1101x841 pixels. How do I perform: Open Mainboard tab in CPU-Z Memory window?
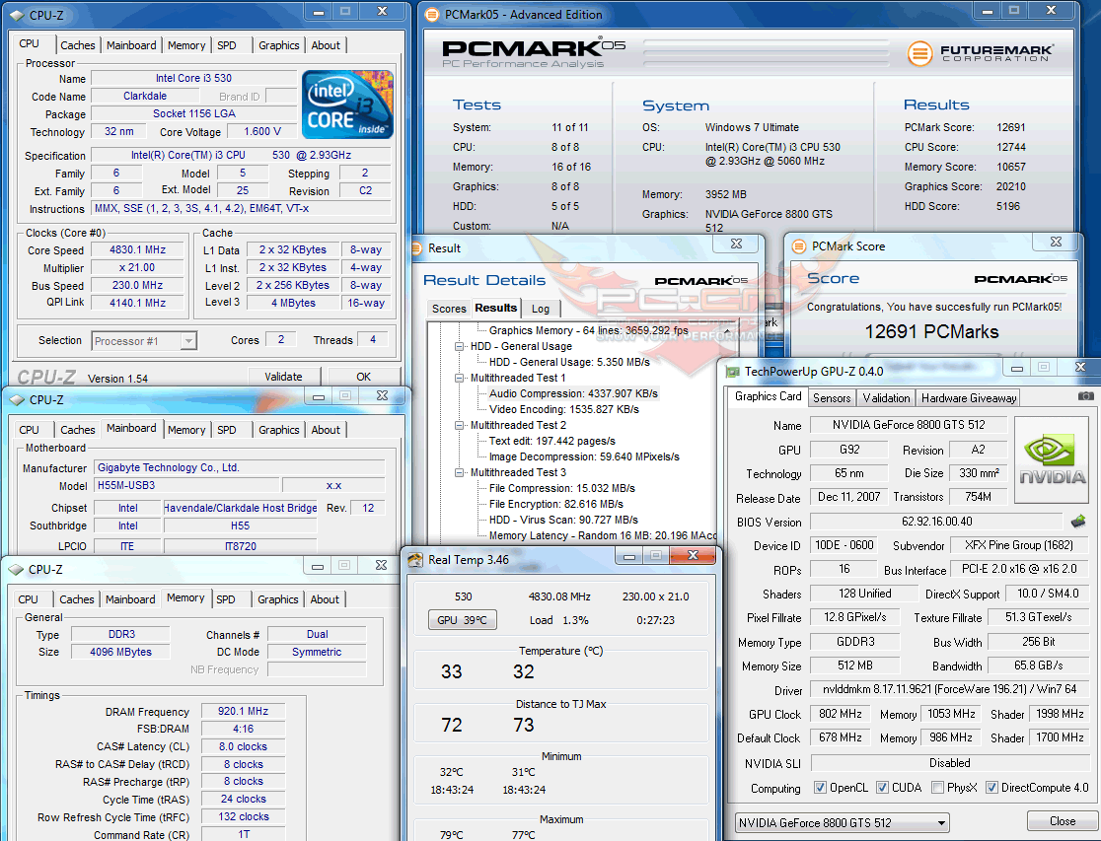tap(130, 599)
